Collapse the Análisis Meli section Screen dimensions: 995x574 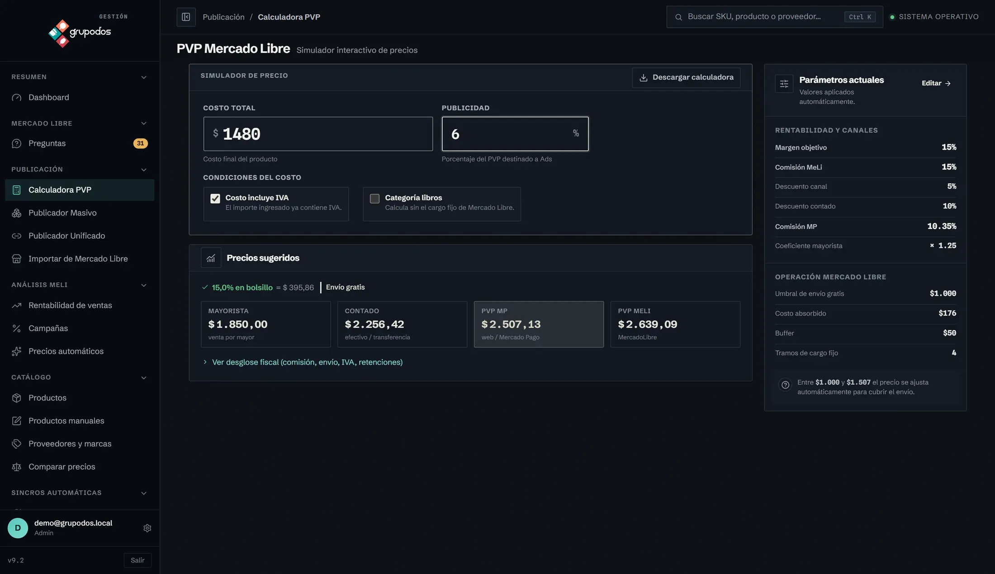pos(144,285)
